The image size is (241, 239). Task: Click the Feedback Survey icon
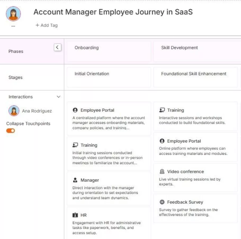pyautogui.click(x=162, y=202)
